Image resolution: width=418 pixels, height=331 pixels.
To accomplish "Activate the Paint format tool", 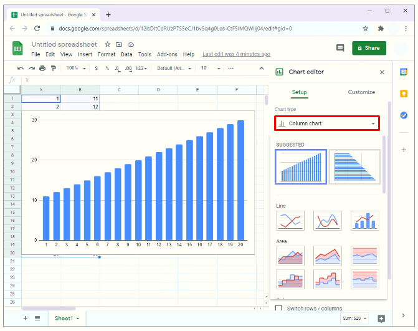I will (x=54, y=69).
